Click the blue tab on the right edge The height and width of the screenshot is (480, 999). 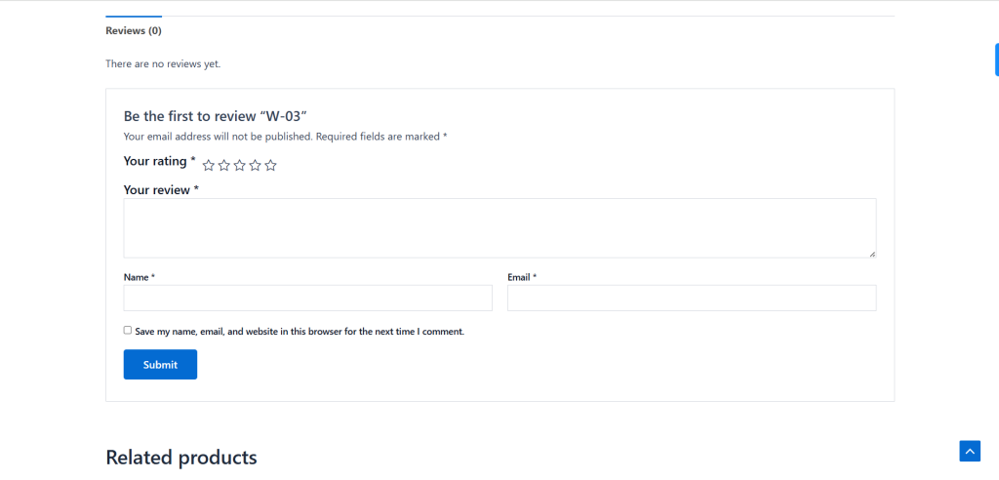[x=996, y=59]
